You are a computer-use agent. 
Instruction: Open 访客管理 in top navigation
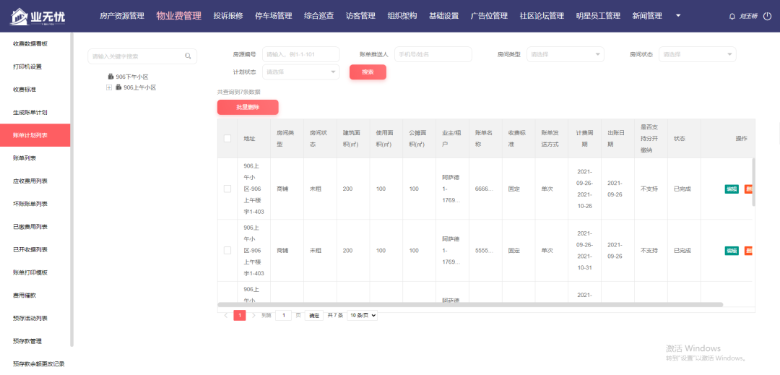(x=360, y=16)
